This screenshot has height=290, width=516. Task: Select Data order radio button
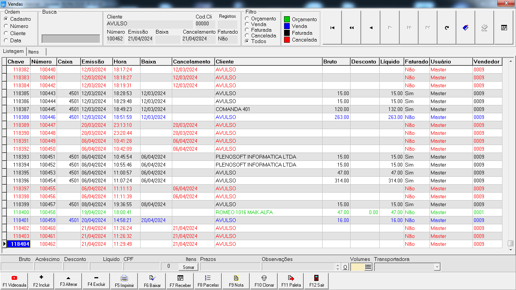6,40
